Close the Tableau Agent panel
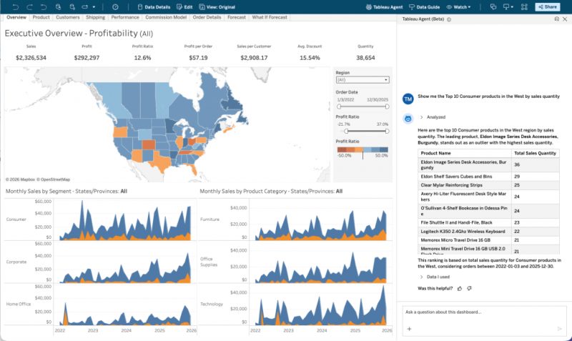This screenshot has width=572, height=341. [565, 19]
